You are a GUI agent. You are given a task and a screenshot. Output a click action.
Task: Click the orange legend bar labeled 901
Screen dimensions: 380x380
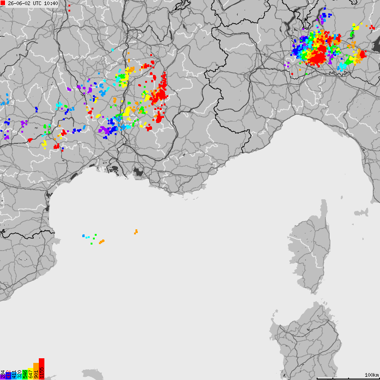pyautogui.click(x=36, y=371)
